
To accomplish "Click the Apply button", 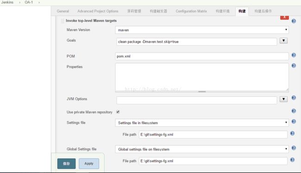I will pyautogui.click(x=89, y=164).
